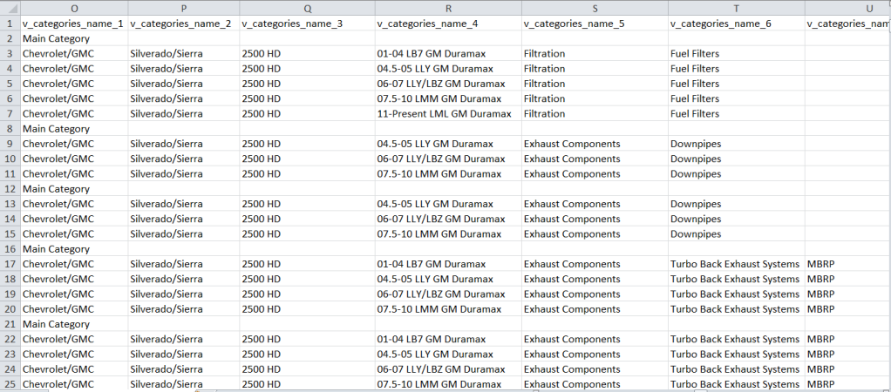Click Chevrolet/GMC cell in row 3

74,54
